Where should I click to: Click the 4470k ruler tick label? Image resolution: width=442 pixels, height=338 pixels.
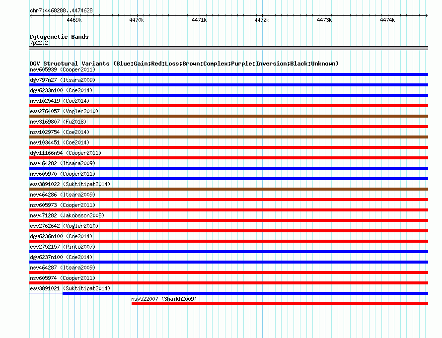(x=137, y=20)
